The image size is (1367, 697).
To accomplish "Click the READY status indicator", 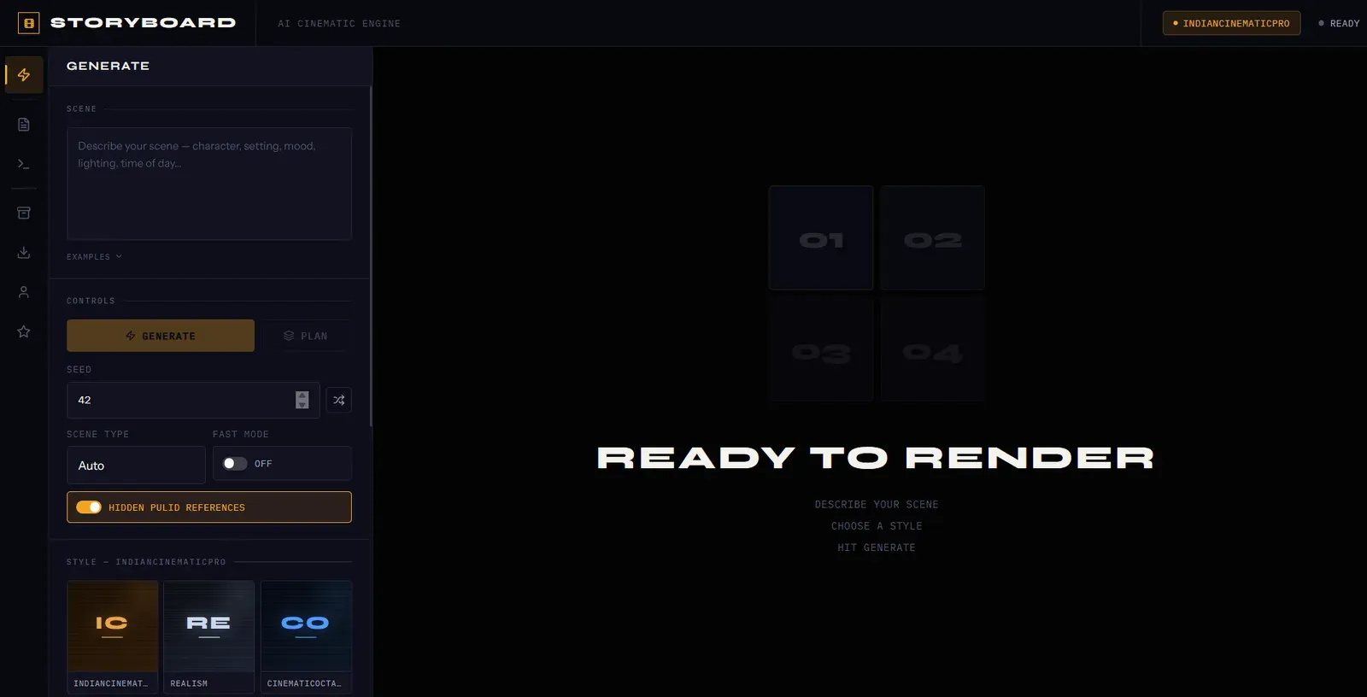I will coord(1339,23).
